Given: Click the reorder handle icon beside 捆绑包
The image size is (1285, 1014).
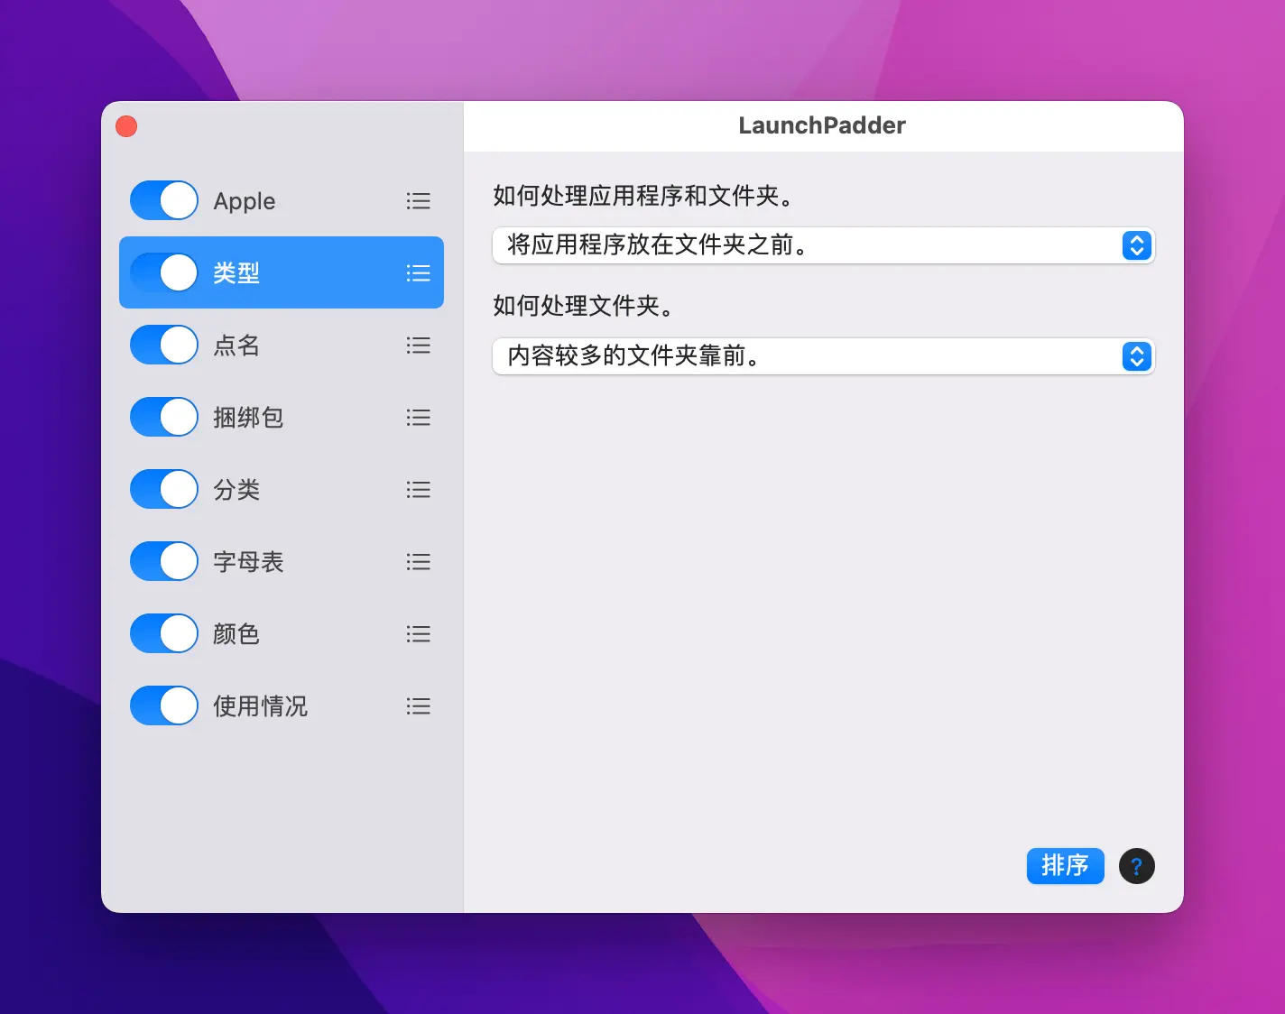Looking at the screenshot, I should [x=418, y=418].
